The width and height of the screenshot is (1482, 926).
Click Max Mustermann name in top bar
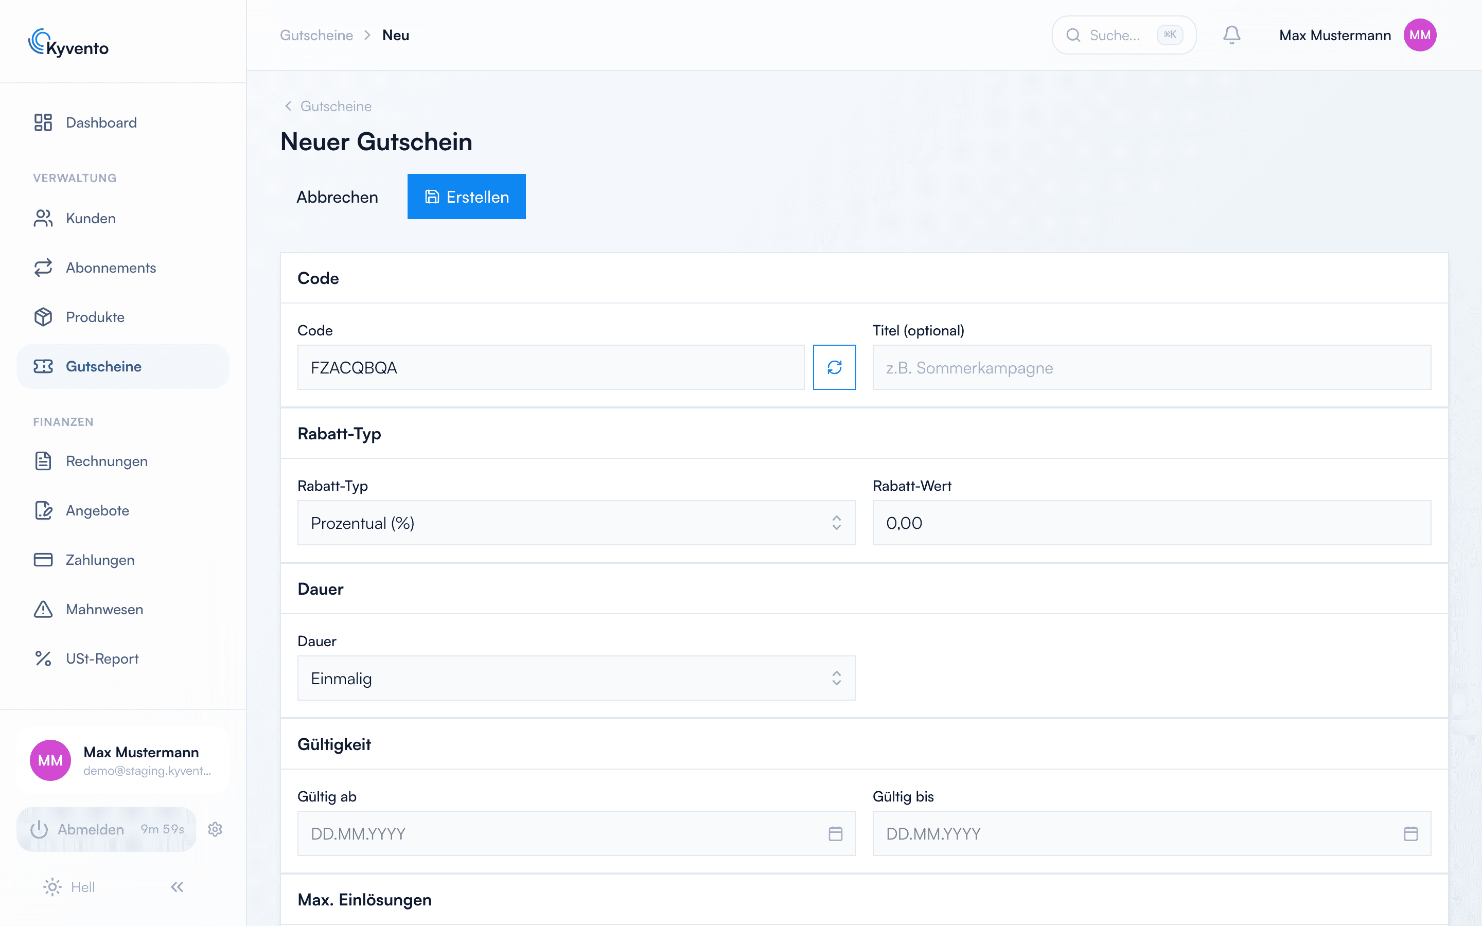point(1335,35)
